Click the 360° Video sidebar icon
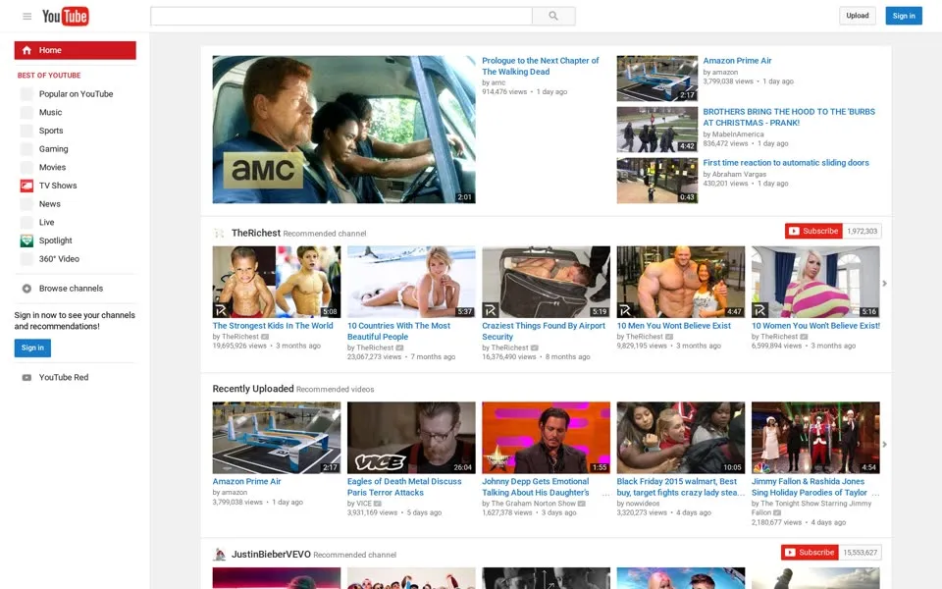Image resolution: width=942 pixels, height=589 pixels. (x=26, y=259)
